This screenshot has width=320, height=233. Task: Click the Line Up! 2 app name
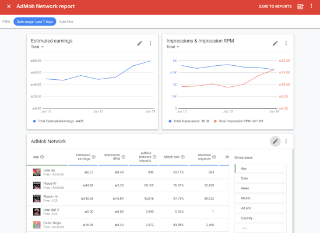coord(51,210)
